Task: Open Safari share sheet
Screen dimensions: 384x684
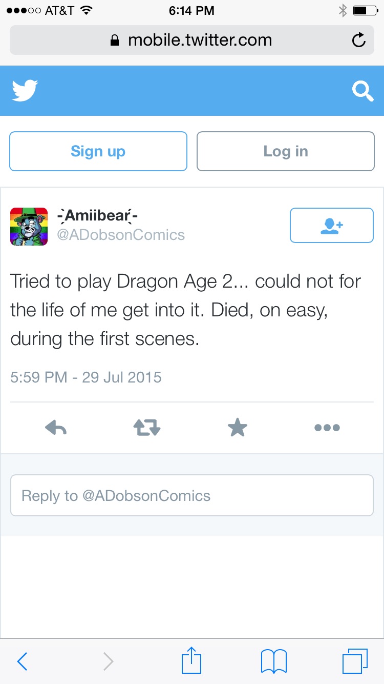Action: point(191,660)
